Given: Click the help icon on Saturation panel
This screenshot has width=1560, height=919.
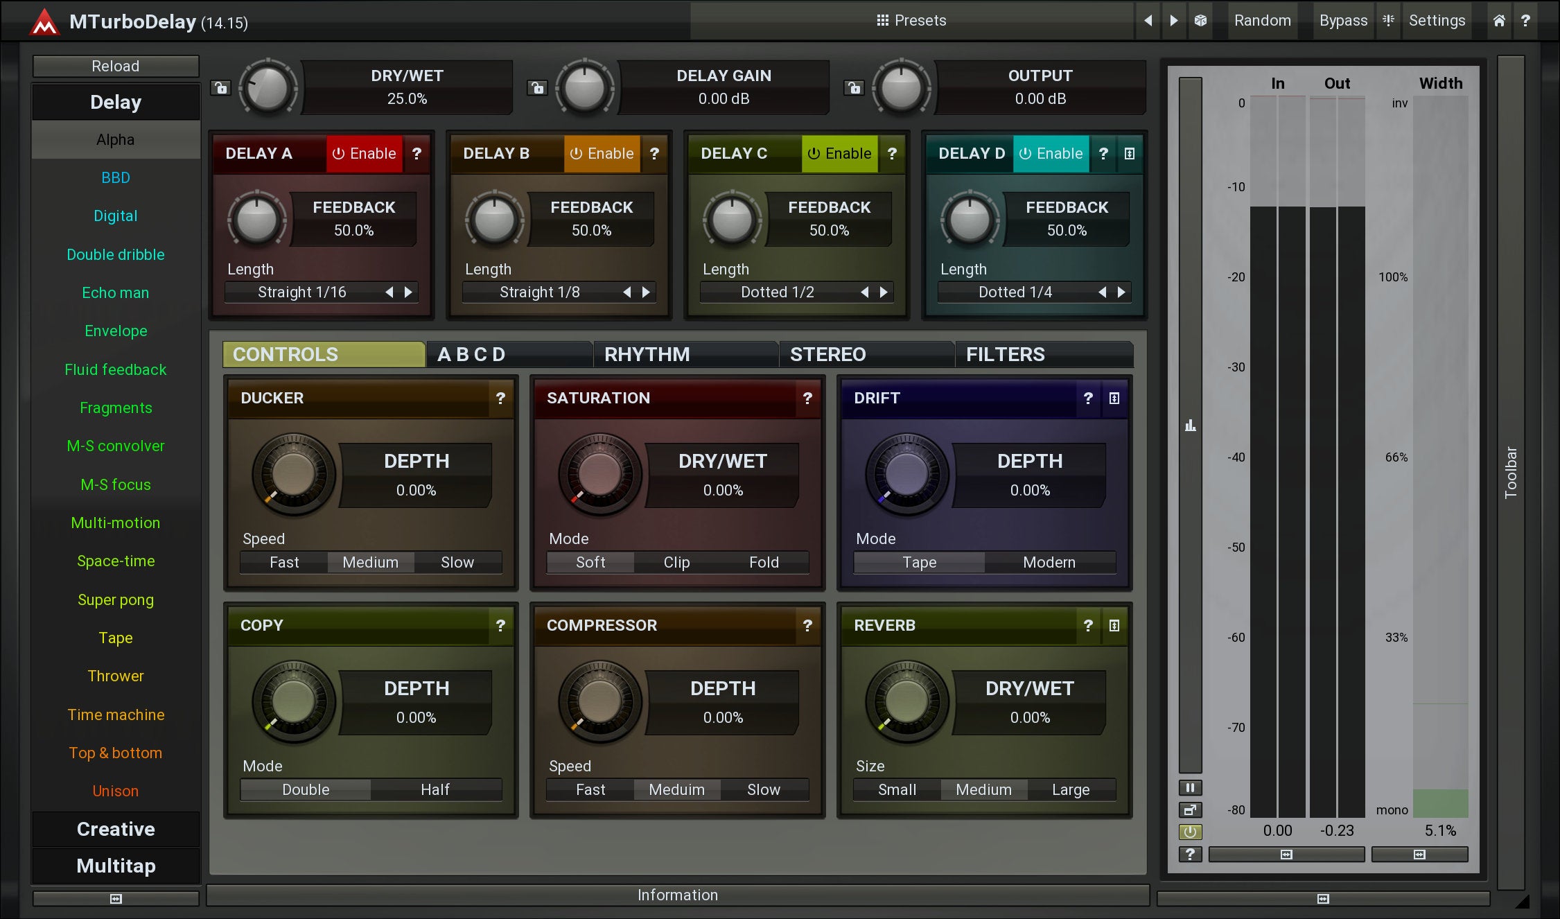Looking at the screenshot, I should click(807, 399).
